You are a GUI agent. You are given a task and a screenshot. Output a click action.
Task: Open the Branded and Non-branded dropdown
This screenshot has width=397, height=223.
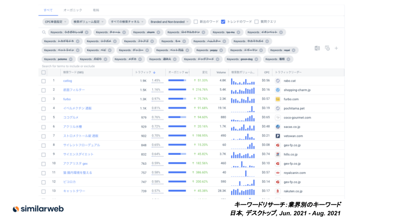170,22
